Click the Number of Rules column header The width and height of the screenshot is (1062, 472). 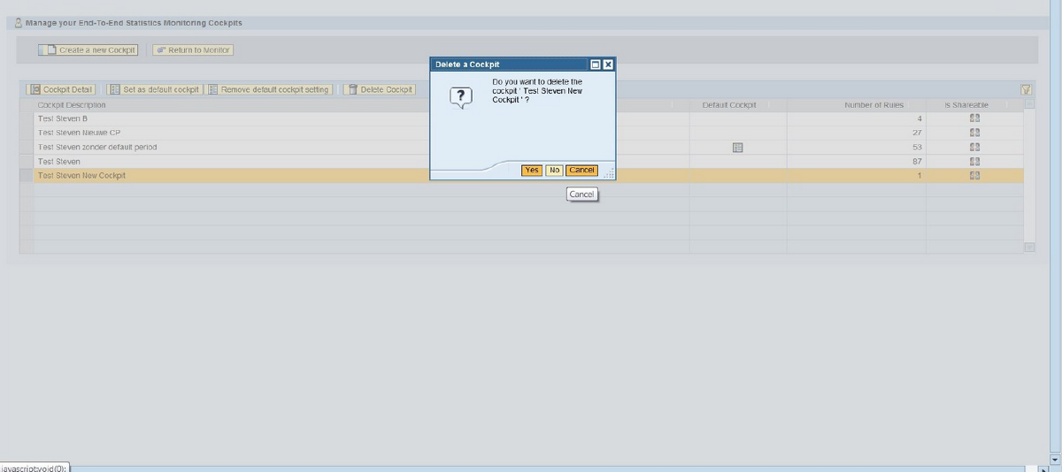pyautogui.click(x=873, y=105)
